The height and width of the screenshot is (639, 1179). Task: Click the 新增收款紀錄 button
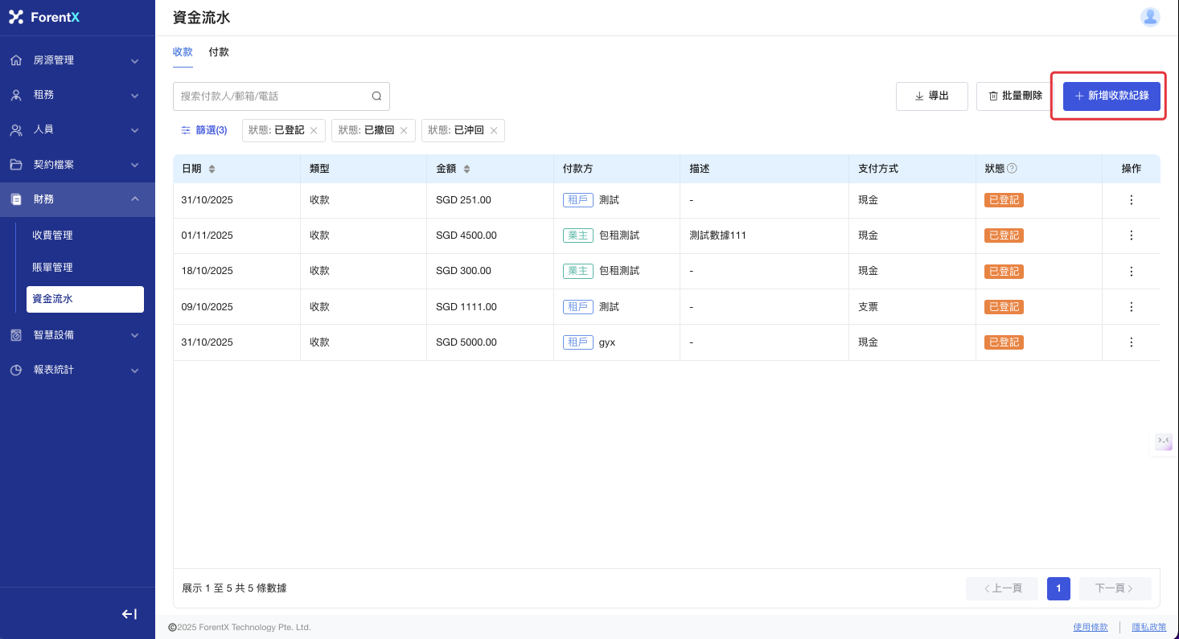click(1111, 96)
